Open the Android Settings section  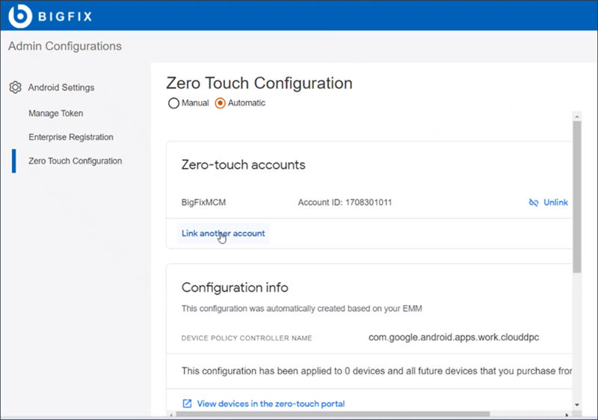pos(61,87)
